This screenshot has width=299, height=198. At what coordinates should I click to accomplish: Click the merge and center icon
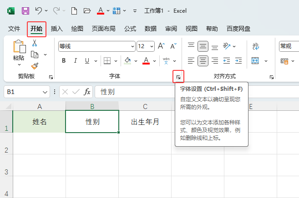click(255, 61)
